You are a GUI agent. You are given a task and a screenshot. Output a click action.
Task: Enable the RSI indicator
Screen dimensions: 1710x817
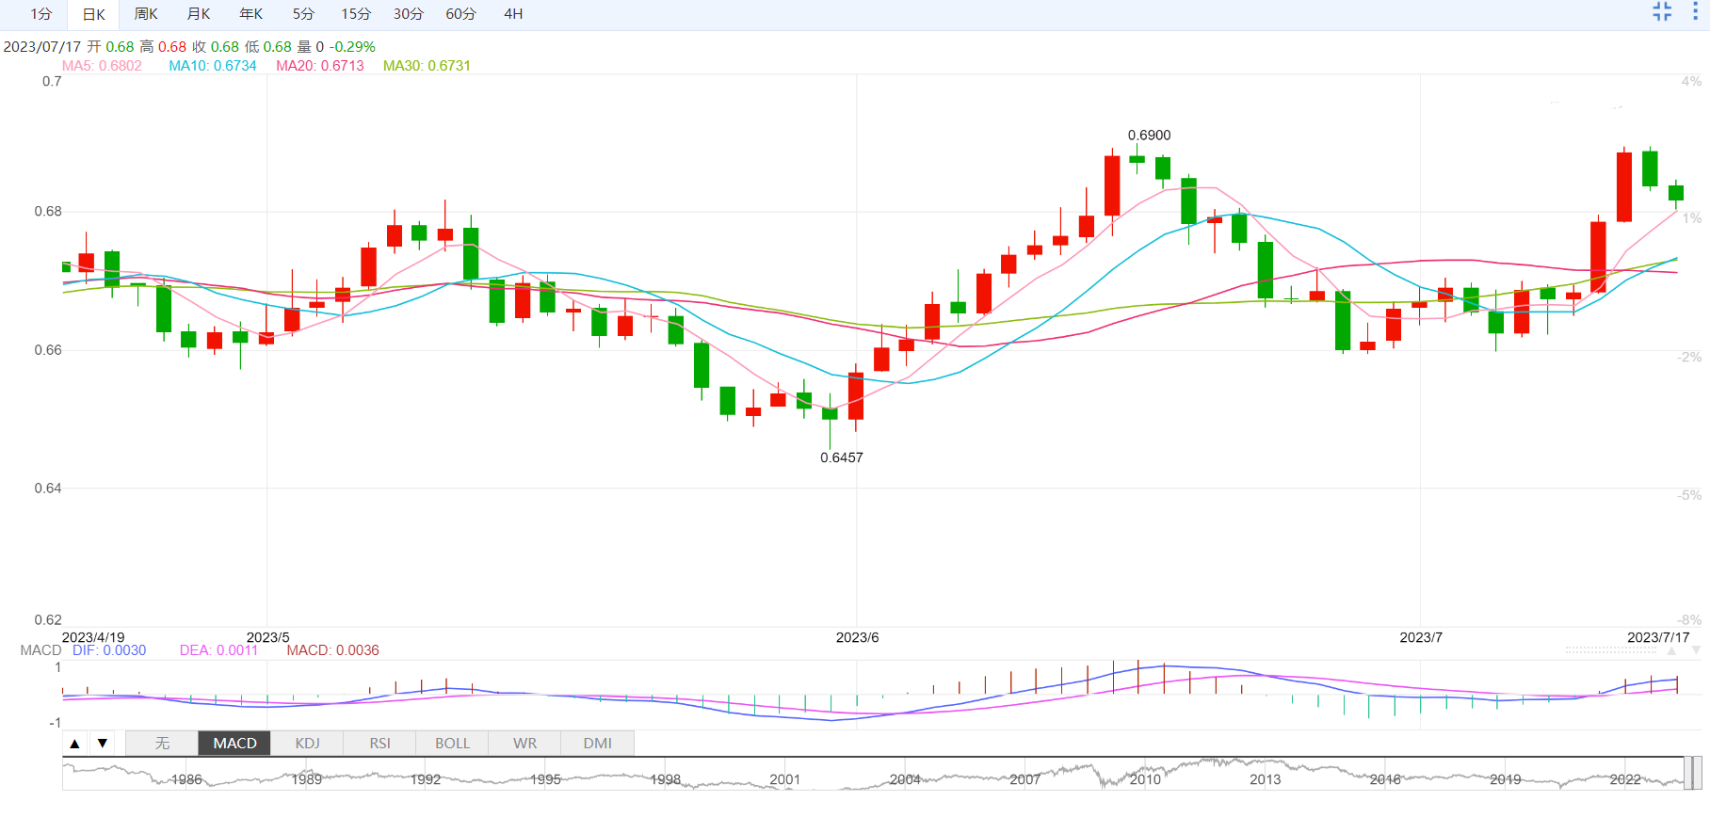point(379,744)
